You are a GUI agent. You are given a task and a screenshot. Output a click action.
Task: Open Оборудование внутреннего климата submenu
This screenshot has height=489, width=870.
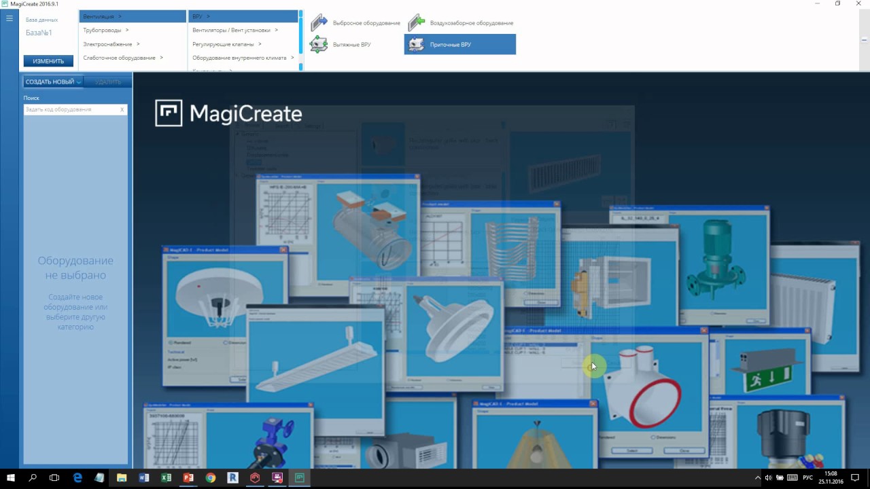coord(243,58)
